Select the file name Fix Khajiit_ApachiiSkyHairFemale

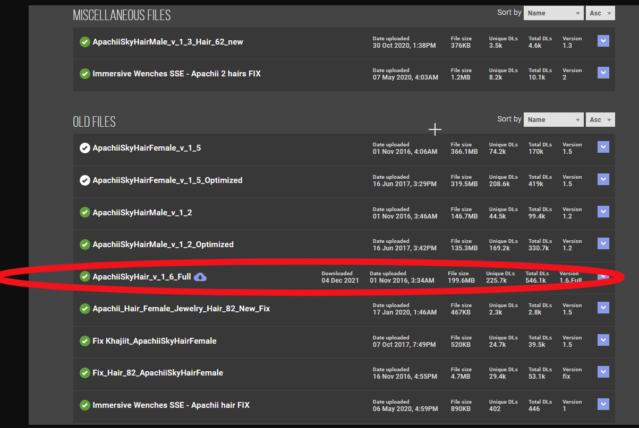155,341
